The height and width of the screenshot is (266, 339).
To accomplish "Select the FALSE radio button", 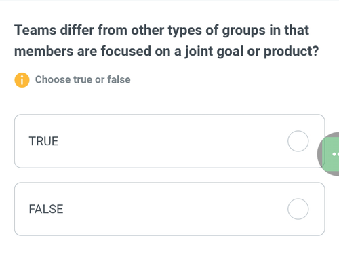I will click(x=298, y=209).
